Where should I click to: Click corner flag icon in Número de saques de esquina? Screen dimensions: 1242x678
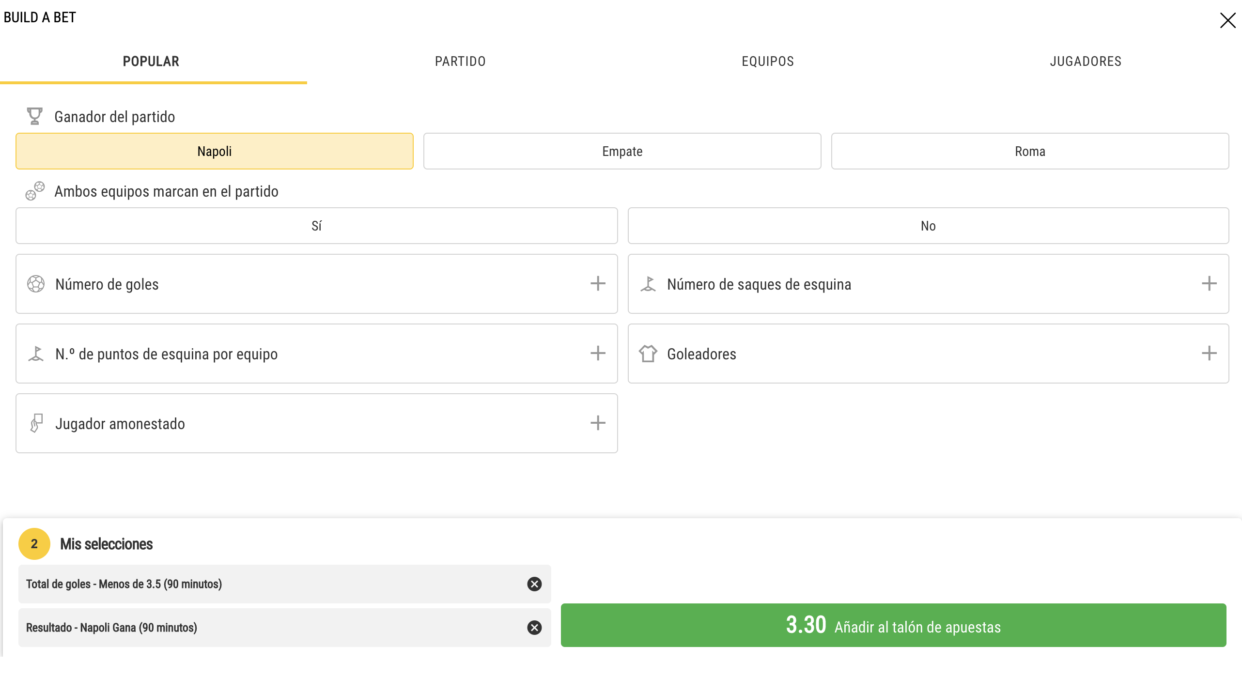pyautogui.click(x=648, y=284)
